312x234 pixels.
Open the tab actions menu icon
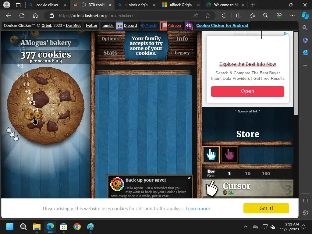tap(18, 5)
